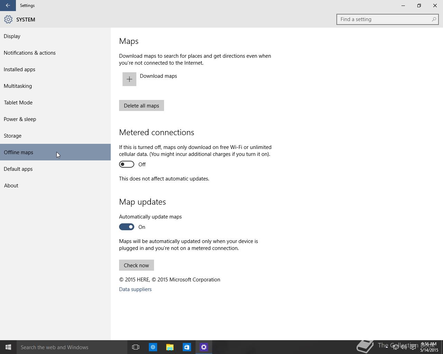Click the Delete all maps button
The height and width of the screenshot is (354, 443).
point(142,105)
